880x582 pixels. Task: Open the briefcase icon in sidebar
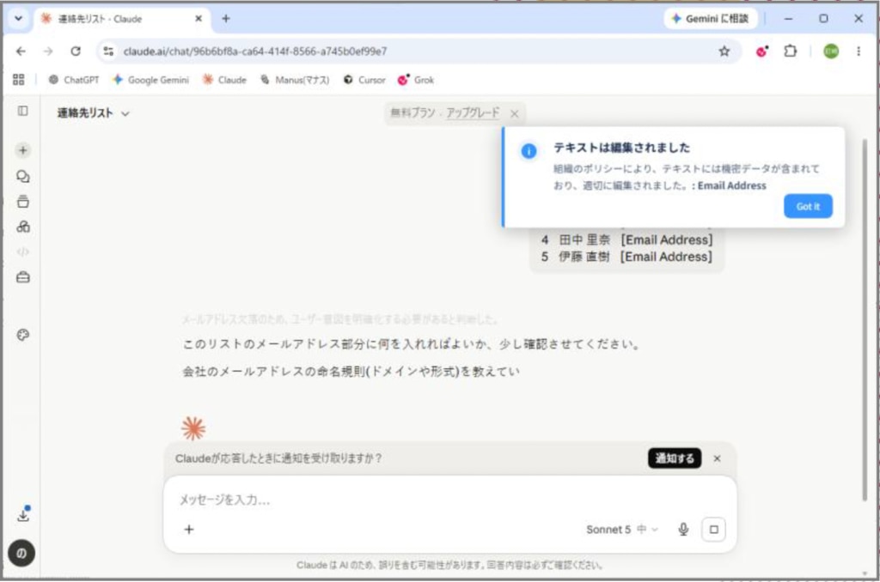pos(23,277)
